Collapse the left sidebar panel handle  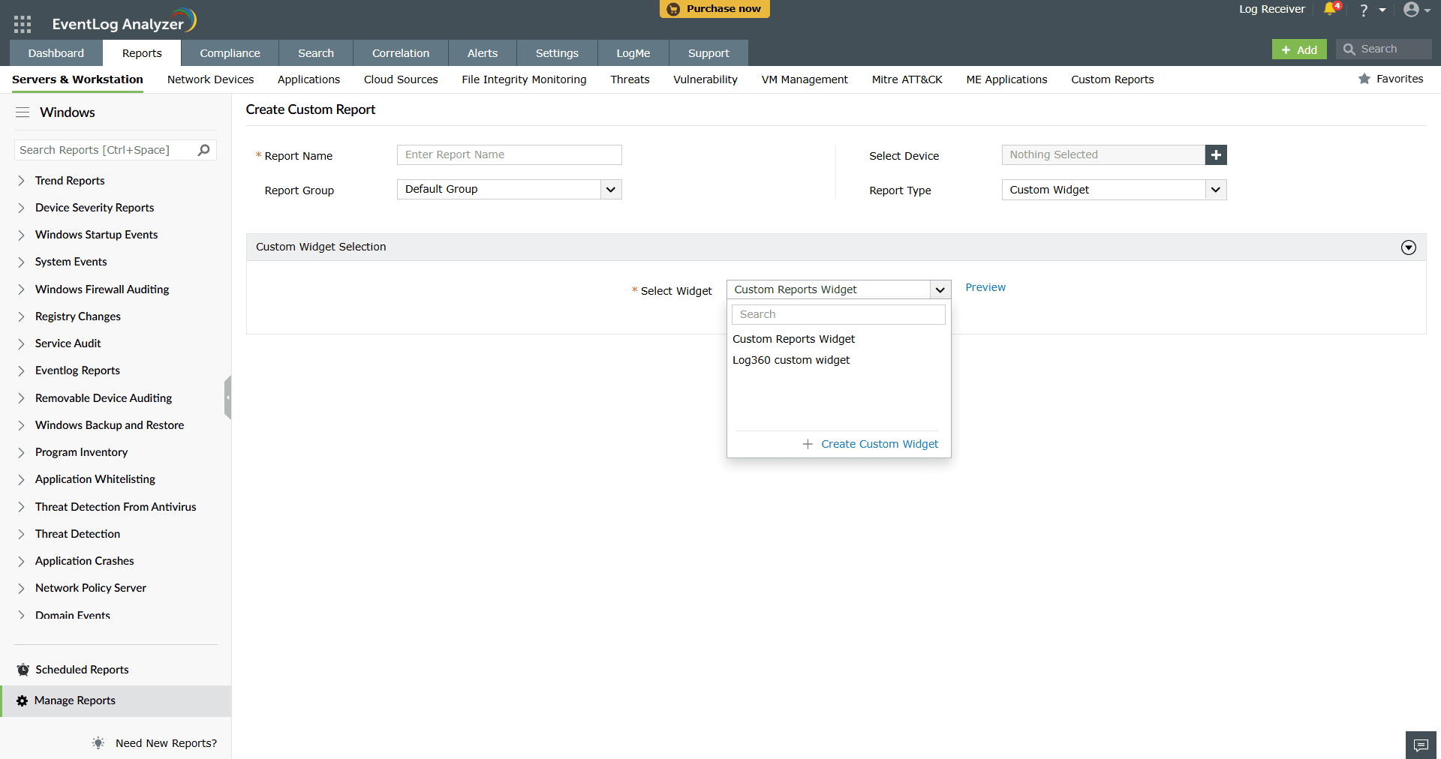click(227, 397)
